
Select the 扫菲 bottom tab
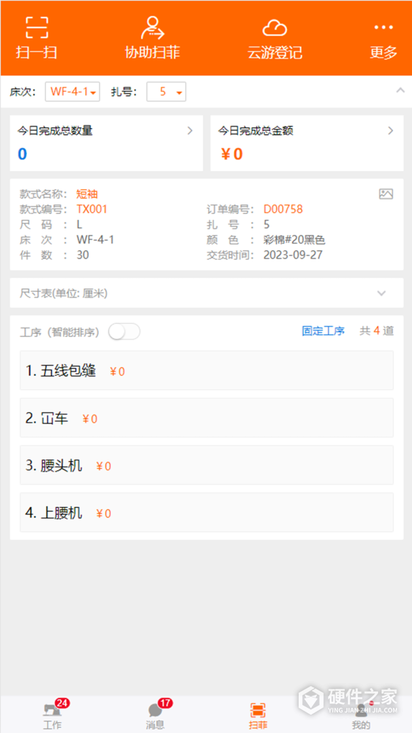tap(258, 715)
